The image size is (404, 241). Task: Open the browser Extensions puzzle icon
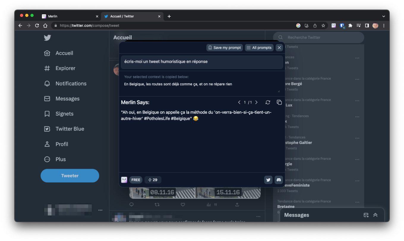pos(350,26)
